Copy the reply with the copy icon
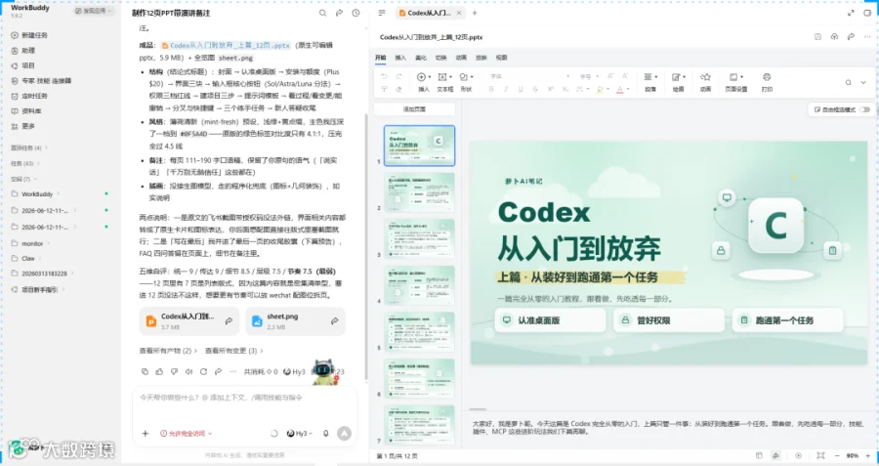Viewport: 879px width, 466px height. coord(145,372)
